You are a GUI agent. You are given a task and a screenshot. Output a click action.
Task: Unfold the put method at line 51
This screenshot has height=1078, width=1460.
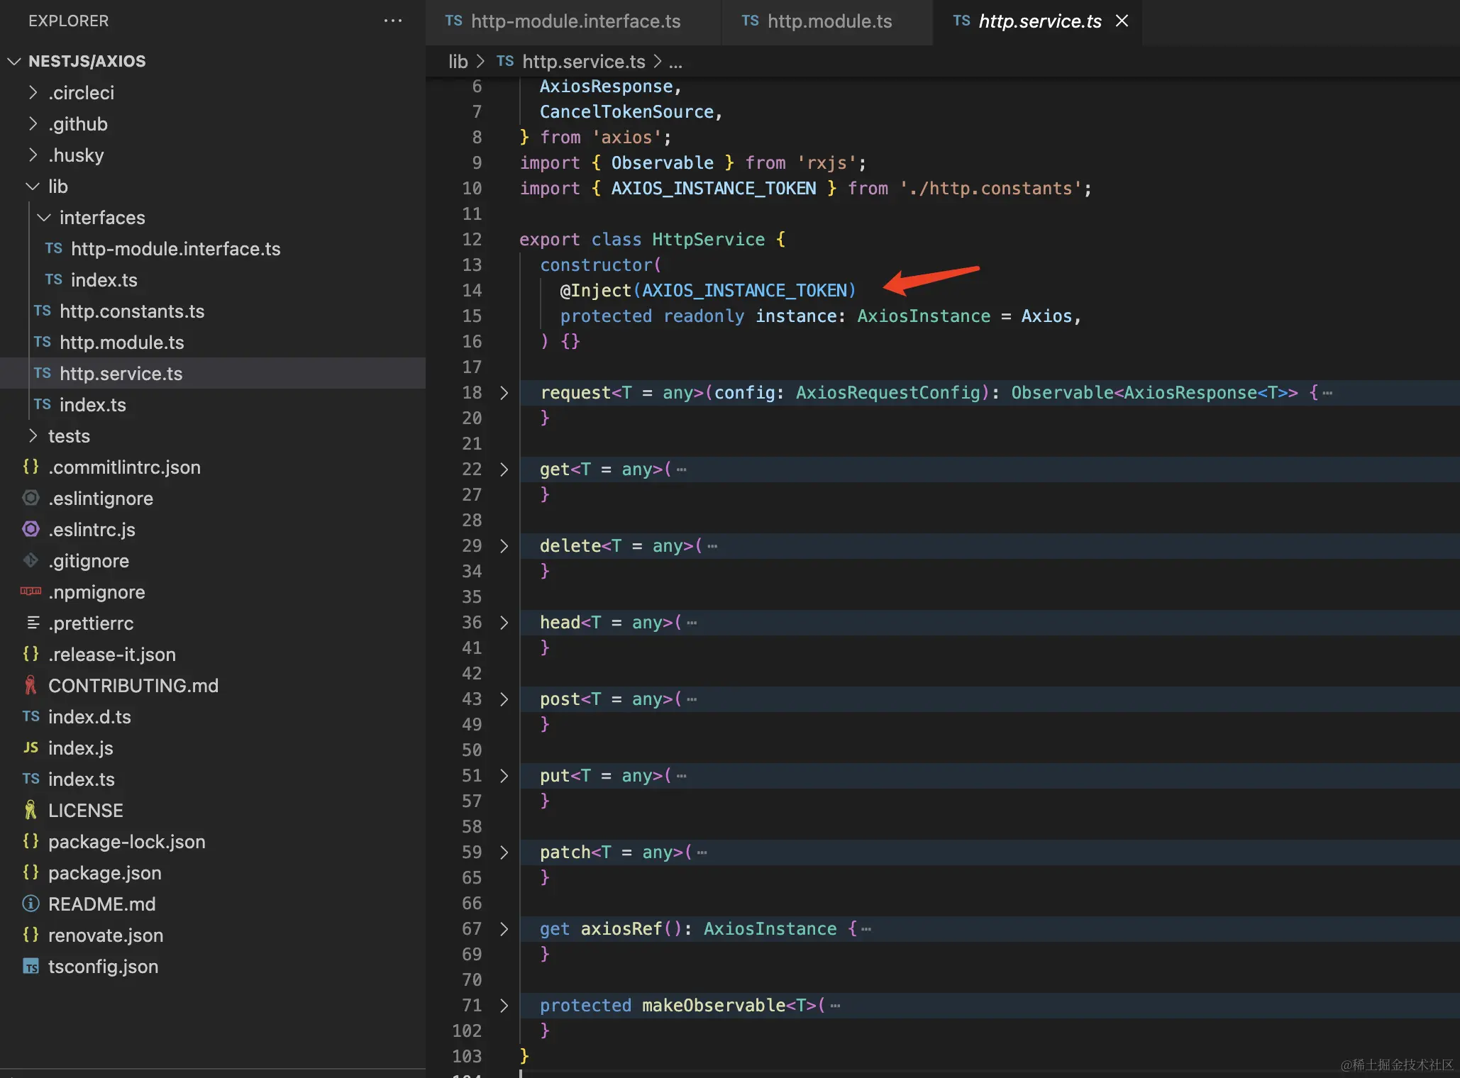click(x=504, y=776)
